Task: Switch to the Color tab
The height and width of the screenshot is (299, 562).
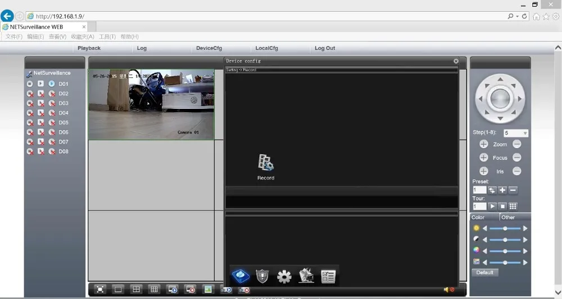Action: point(484,218)
